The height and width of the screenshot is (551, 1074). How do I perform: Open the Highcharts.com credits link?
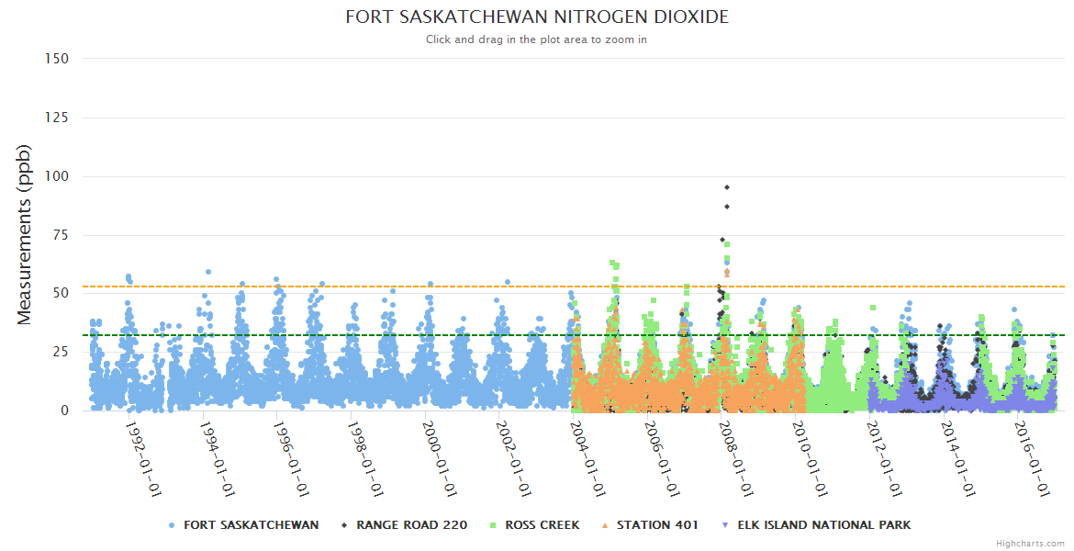pos(1030,544)
